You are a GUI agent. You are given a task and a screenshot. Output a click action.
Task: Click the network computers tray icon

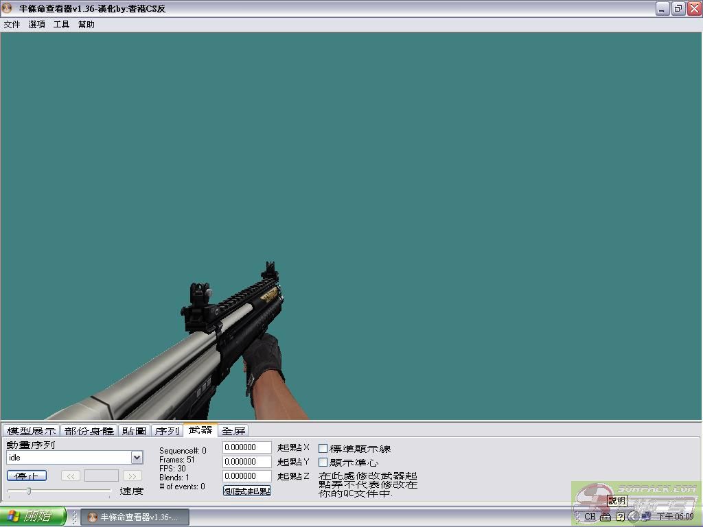pyautogui.click(x=646, y=517)
